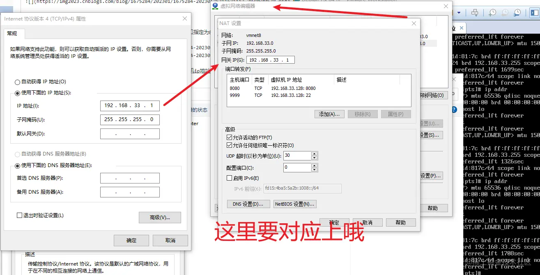Close the Internet 协议版本 4 properties dialog

click(185, 19)
